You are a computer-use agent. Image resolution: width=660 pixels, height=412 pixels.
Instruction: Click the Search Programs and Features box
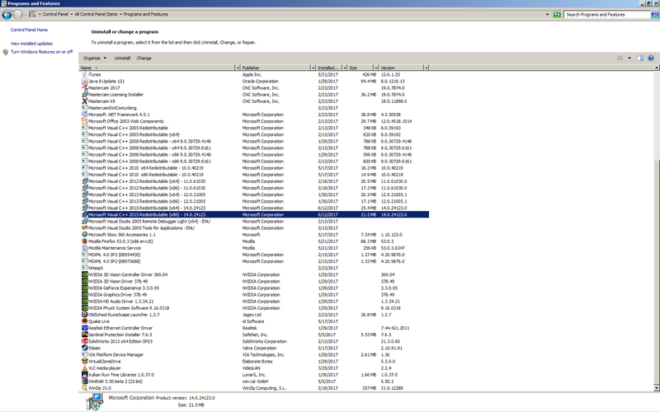pyautogui.click(x=606, y=14)
